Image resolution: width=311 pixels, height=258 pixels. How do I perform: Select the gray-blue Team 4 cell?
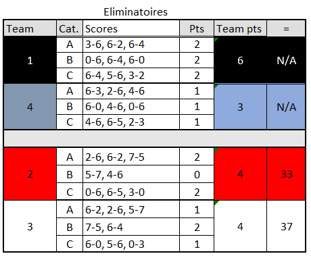(30, 107)
